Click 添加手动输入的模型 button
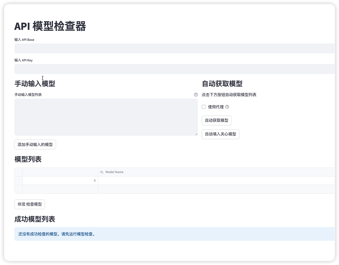This screenshot has width=339, height=265. [x=35, y=145]
